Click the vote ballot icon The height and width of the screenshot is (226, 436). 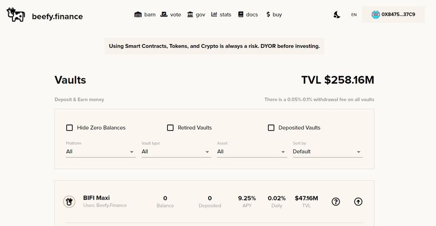coord(164,15)
